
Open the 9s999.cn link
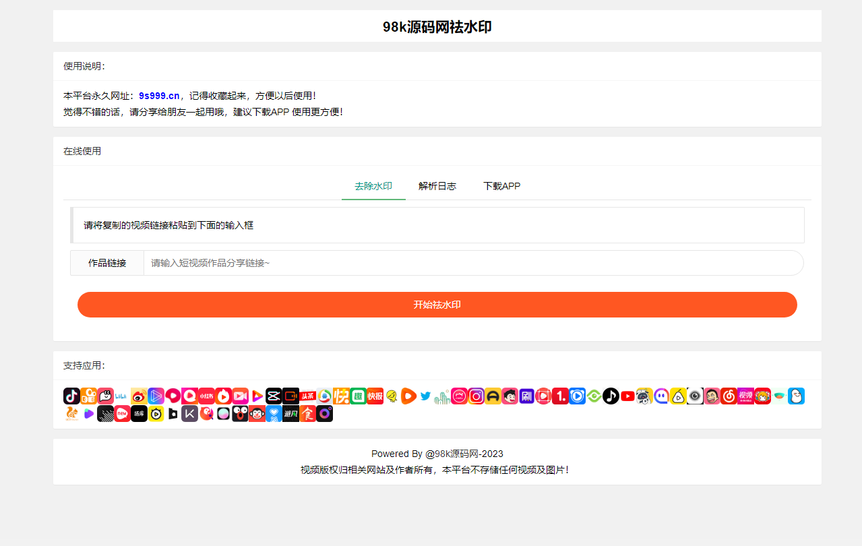158,96
